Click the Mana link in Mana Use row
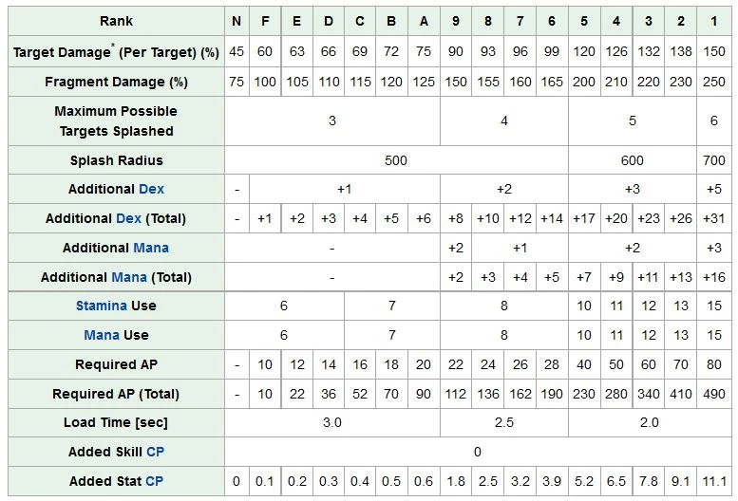 [102, 335]
